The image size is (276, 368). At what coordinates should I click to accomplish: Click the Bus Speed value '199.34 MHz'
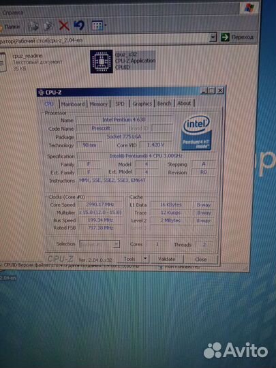(x=100, y=220)
